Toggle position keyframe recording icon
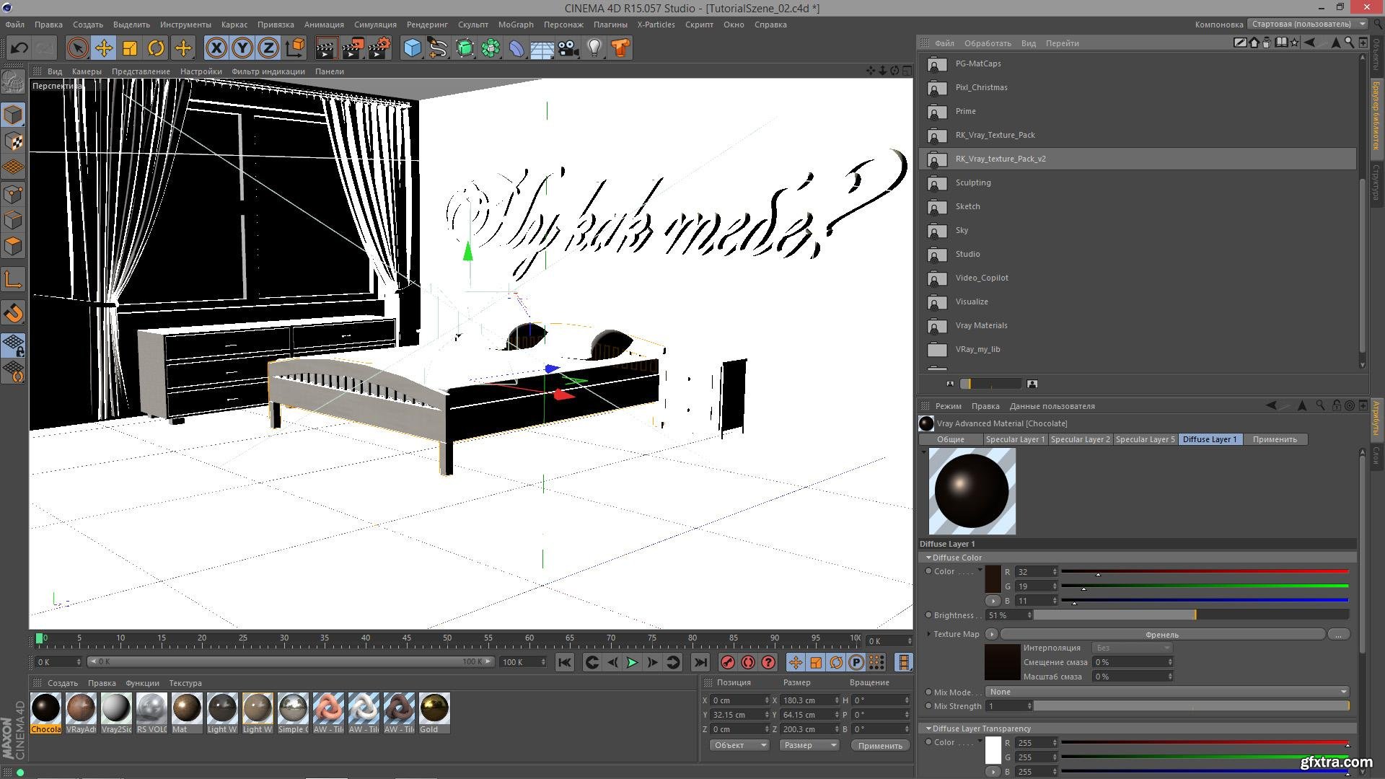Image resolution: width=1385 pixels, height=779 pixels. [x=795, y=662]
